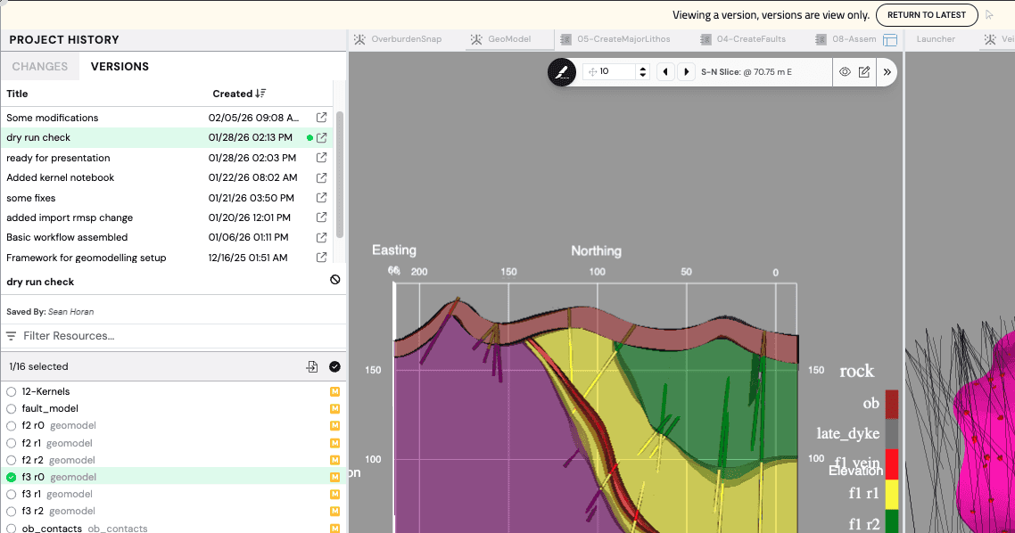Open the Launcher tab

(936, 39)
